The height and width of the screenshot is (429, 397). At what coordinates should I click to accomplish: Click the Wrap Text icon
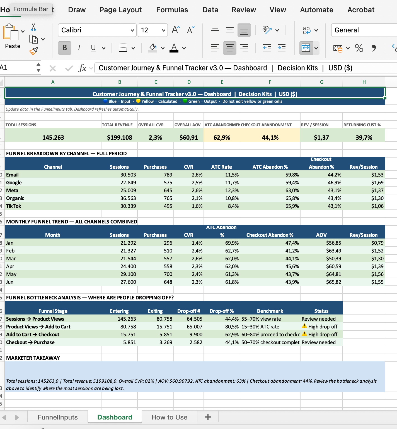307,30
